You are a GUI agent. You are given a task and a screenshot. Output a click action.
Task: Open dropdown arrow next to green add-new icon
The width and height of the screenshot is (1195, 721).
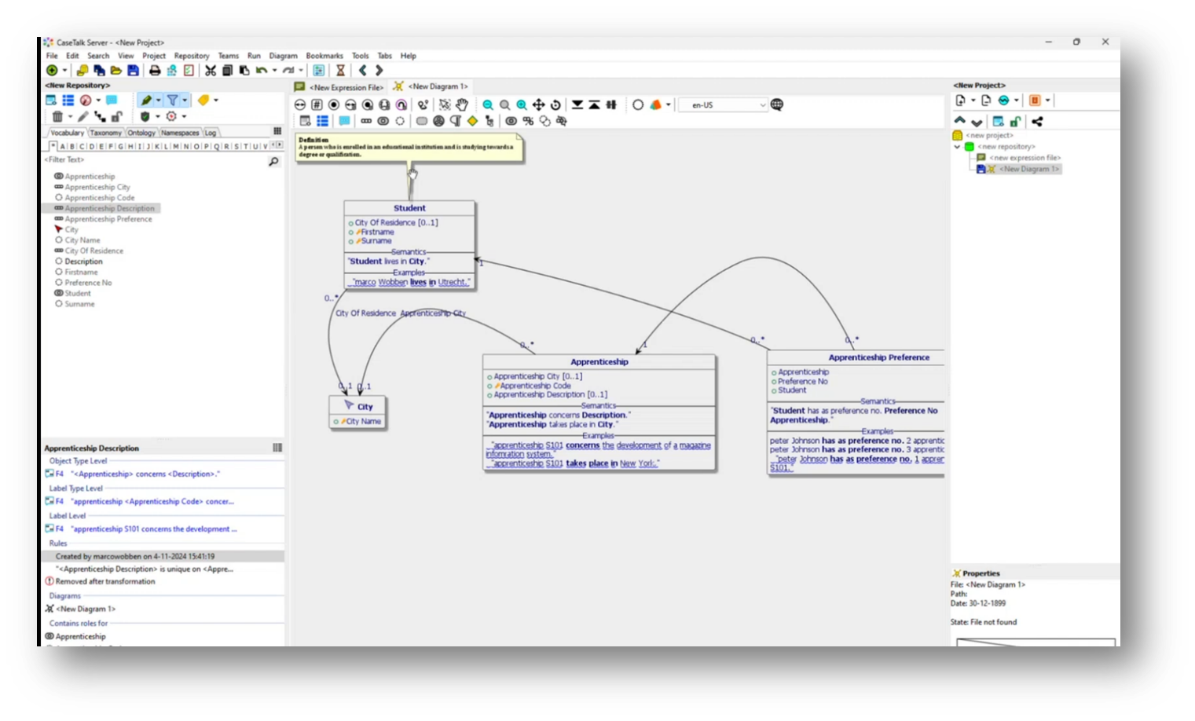pos(64,70)
